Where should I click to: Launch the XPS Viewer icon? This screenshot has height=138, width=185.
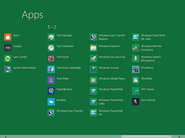pos(136,91)
